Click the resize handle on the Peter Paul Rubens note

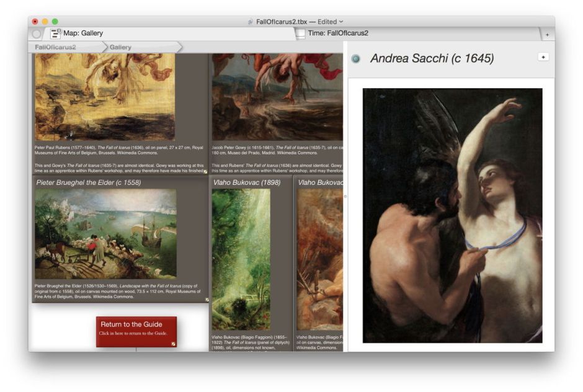[x=205, y=171]
